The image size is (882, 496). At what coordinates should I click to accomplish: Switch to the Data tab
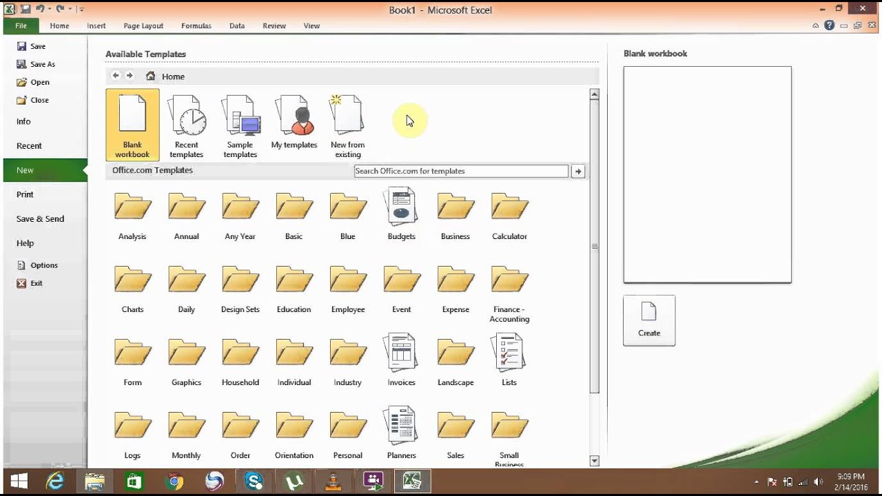pyautogui.click(x=237, y=25)
